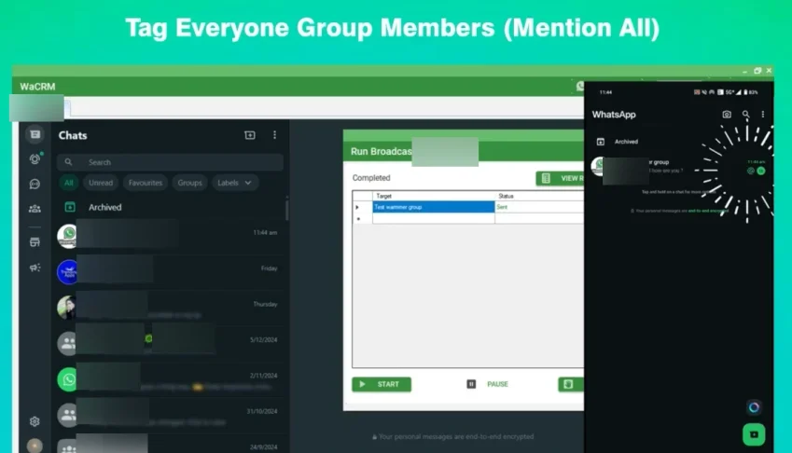Click the Archived box icon in chat list

tap(70, 207)
